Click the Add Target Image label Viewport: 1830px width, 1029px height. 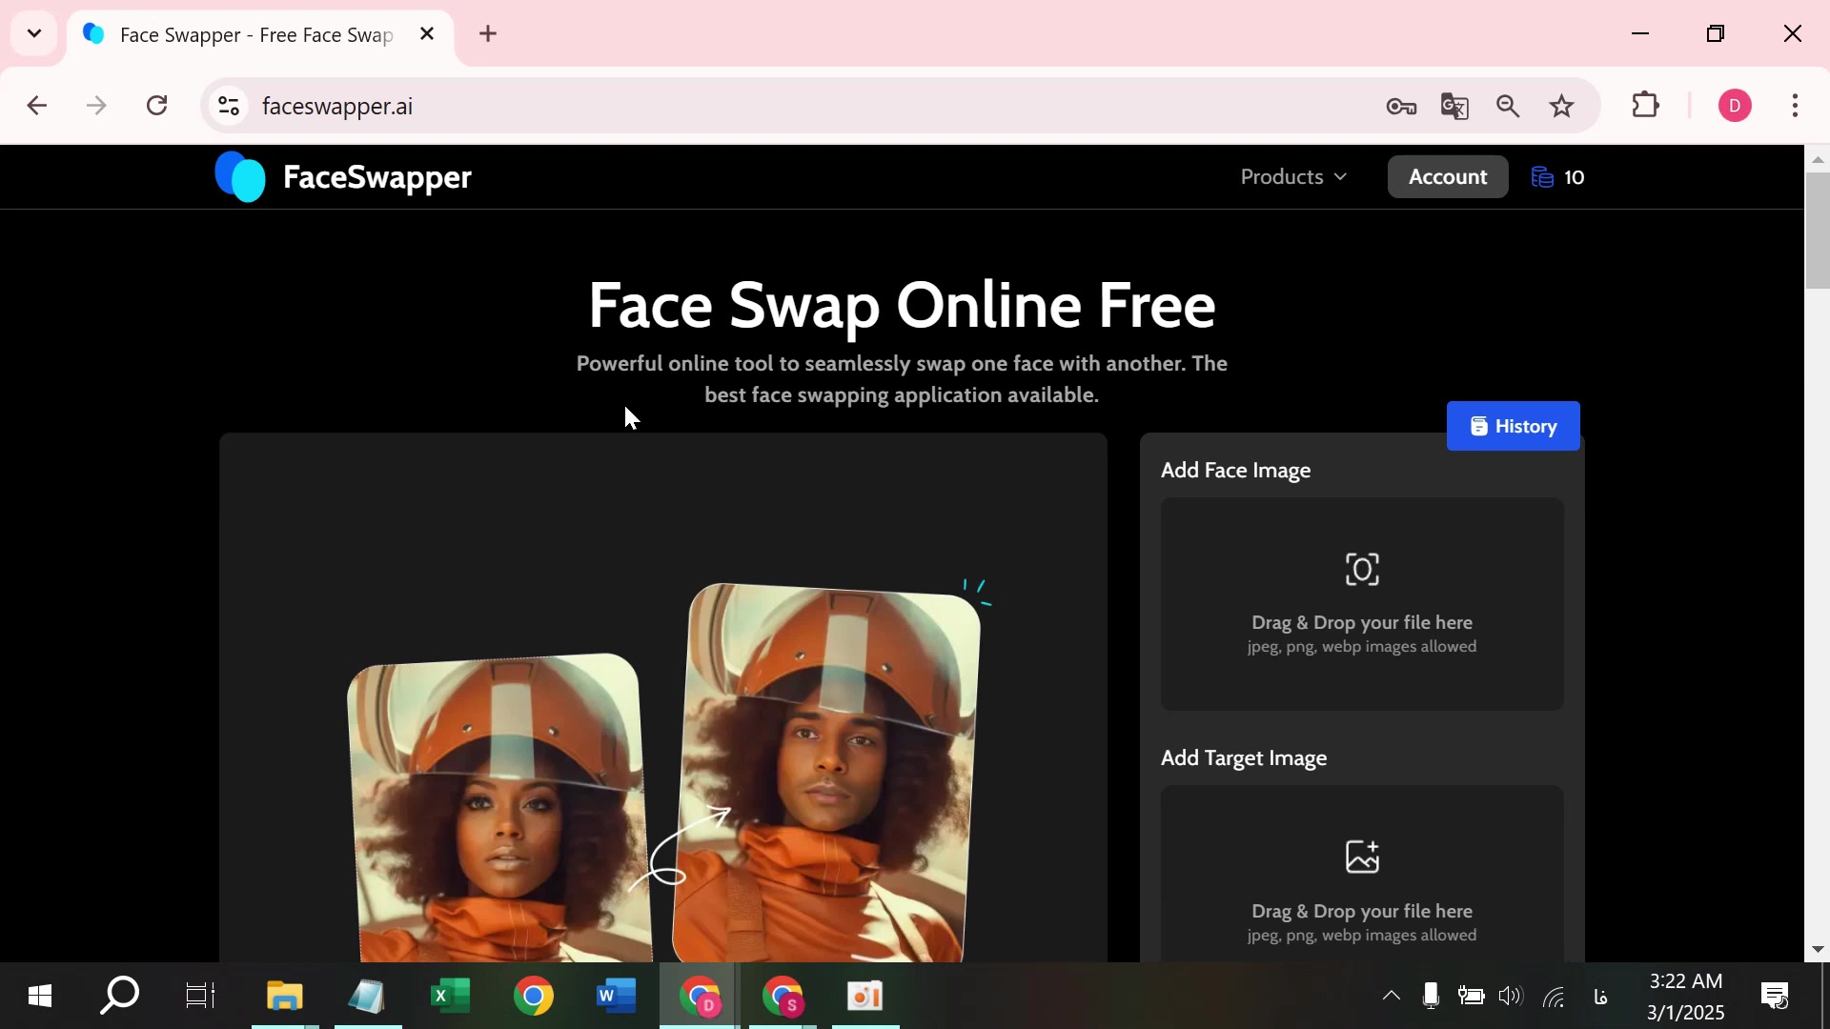(1244, 758)
